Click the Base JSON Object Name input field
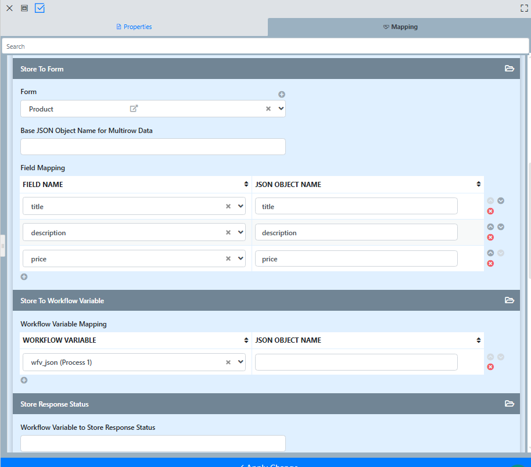 coord(153,147)
